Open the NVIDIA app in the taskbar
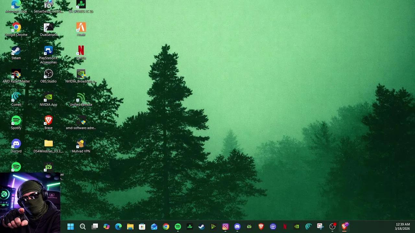Image resolution: width=415 pixels, height=233 pixels. point(297,227)
